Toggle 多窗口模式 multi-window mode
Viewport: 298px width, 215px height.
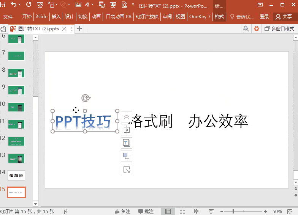[279, 29]
